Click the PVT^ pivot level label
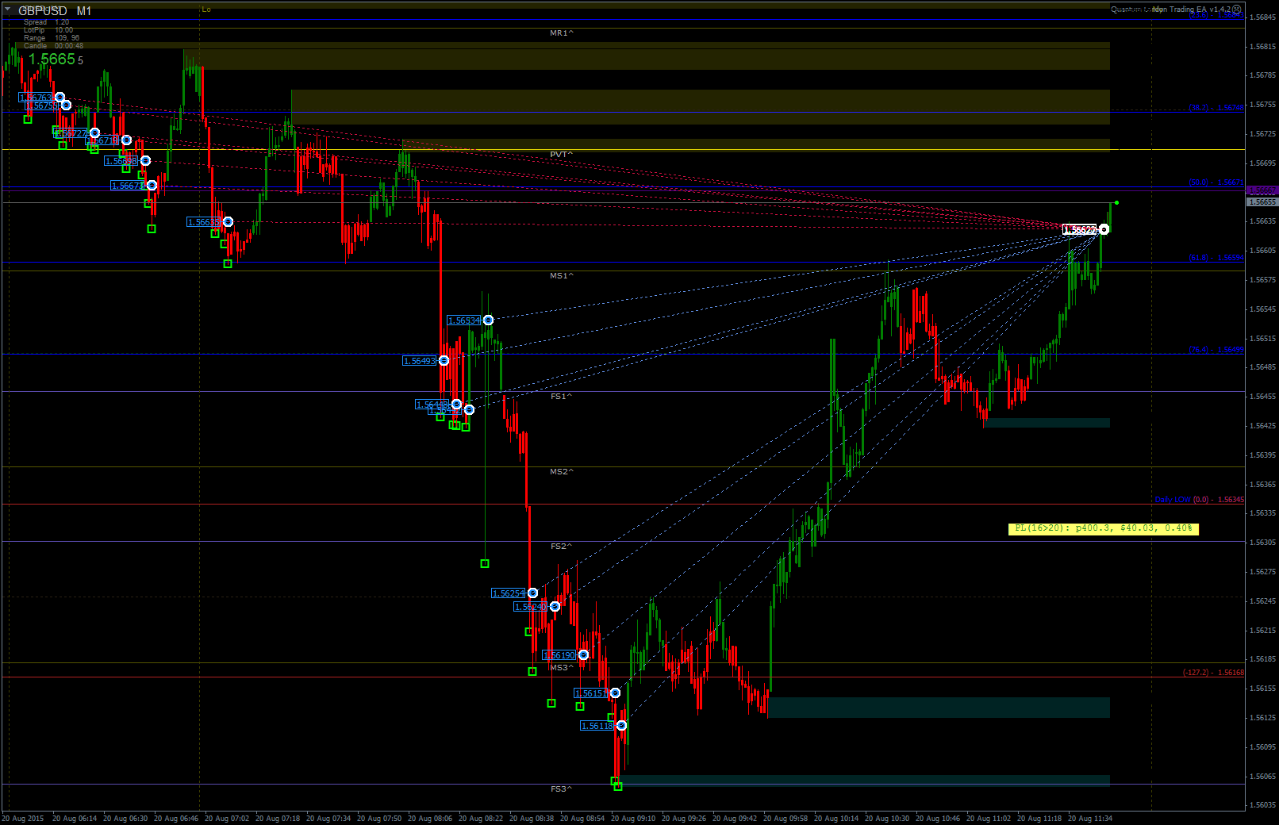Viewport: 1279px width, 825px height. click(562, 155)
